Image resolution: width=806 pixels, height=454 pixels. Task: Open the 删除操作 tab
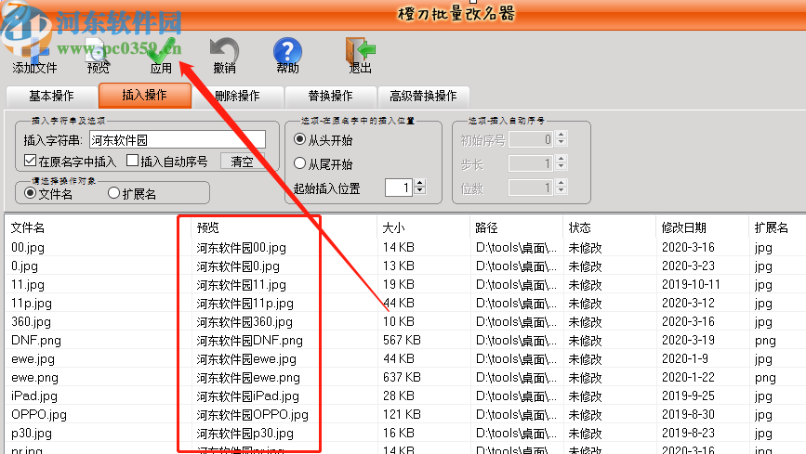point(237,96)
